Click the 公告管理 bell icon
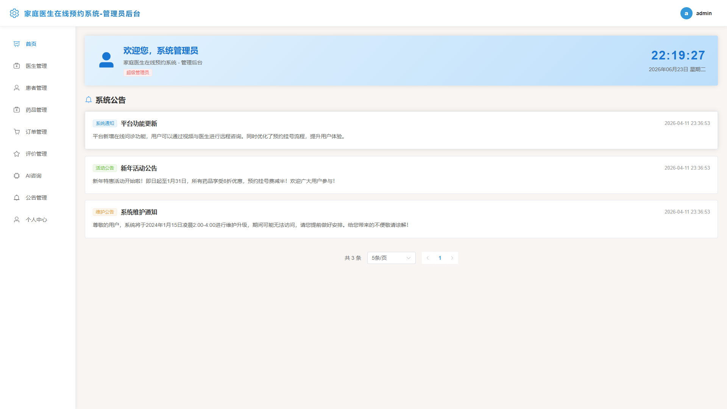This screenshot has height=409, width=727. pos(17,198)
